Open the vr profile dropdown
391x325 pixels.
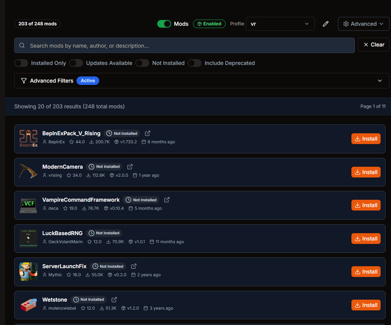point(280,24)
